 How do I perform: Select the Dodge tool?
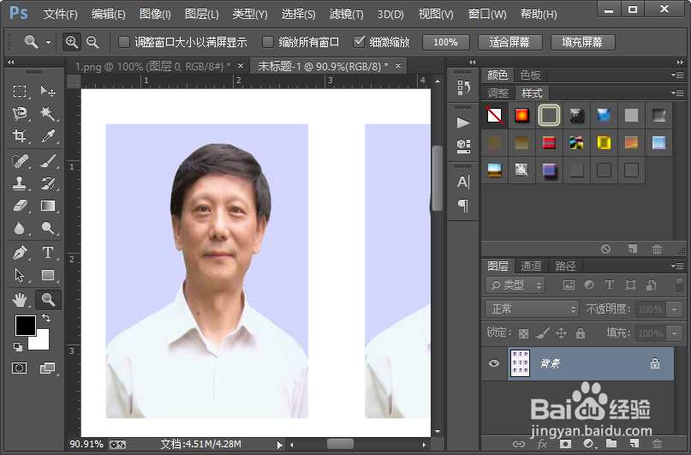tap(48, 228)
